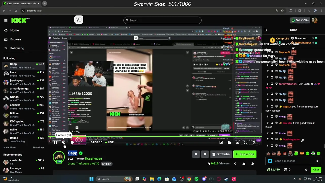Open the video player settings gear
This screenshot has width=325, height=183.
click(x=254, y=142)
